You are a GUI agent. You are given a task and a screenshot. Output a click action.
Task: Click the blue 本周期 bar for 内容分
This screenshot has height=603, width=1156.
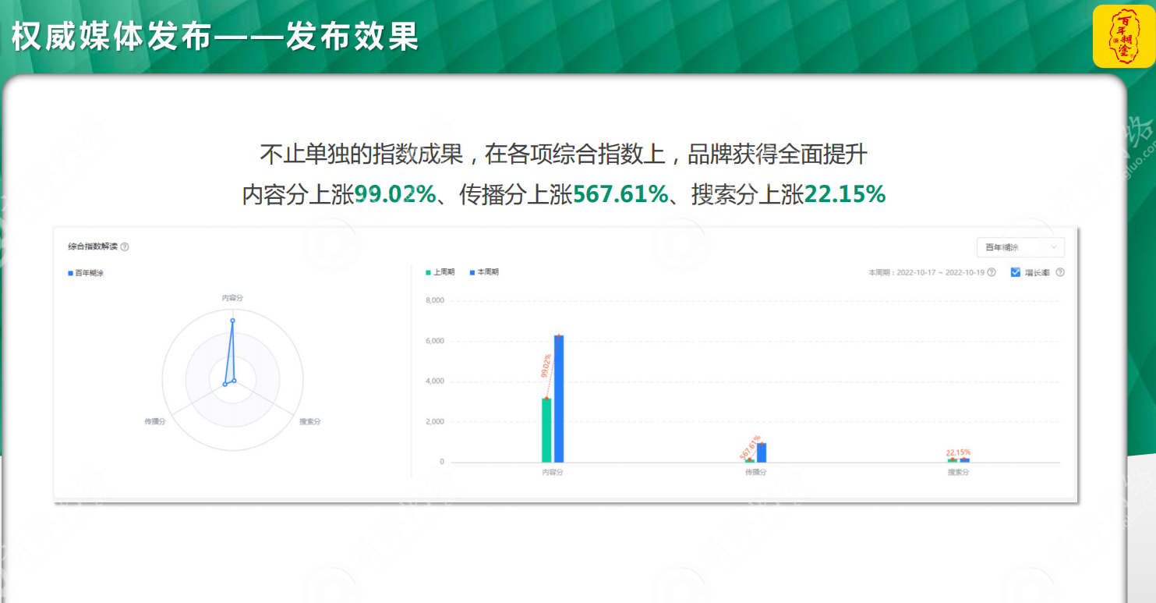click(x=558, y=398)
